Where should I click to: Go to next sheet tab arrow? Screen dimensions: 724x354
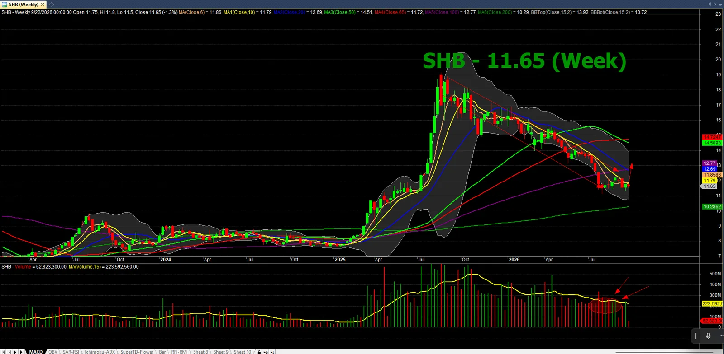[15, 352]
